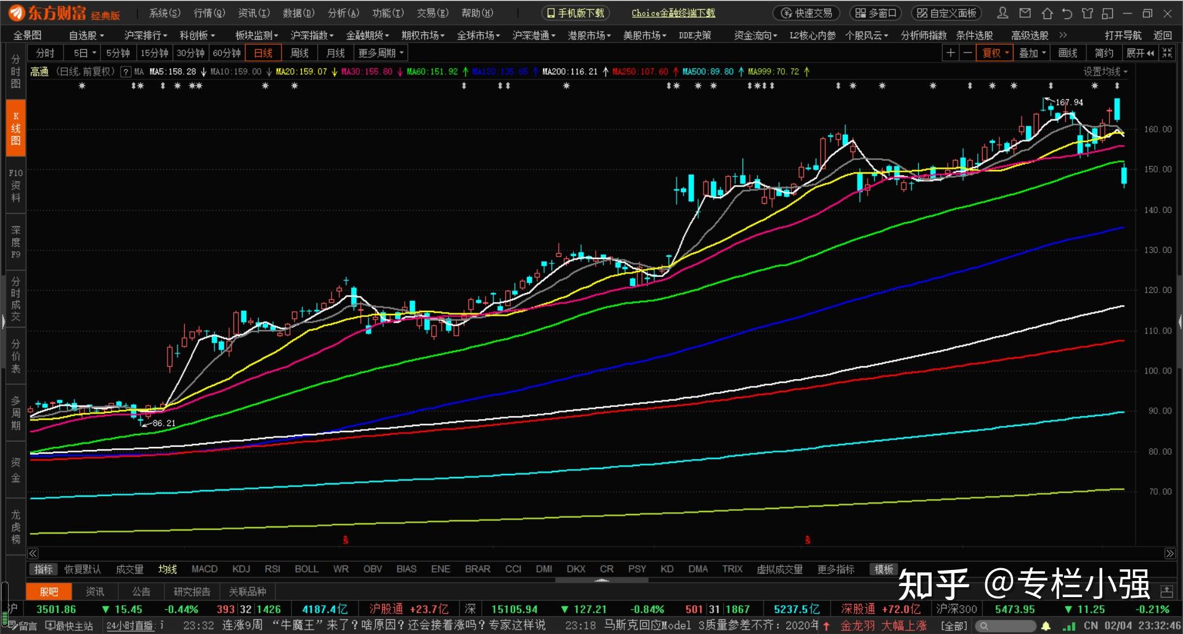Open the 资金 sidebar item
1183x634 pixels.
pos(15,470)
